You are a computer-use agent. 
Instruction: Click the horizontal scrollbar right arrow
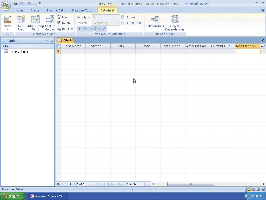tap(264, 184)
